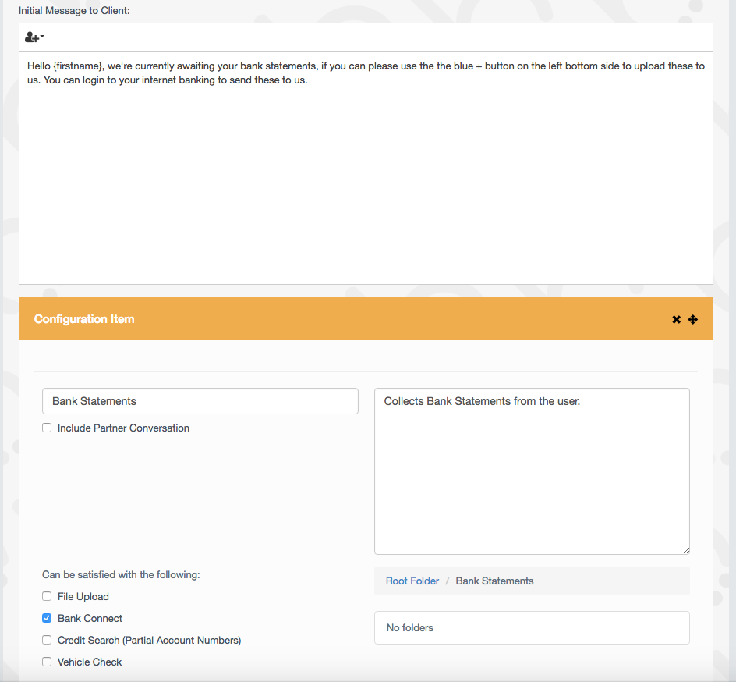
Task: Enable Include Partner Conversation checkbox
Action: (x=47, y=428)
